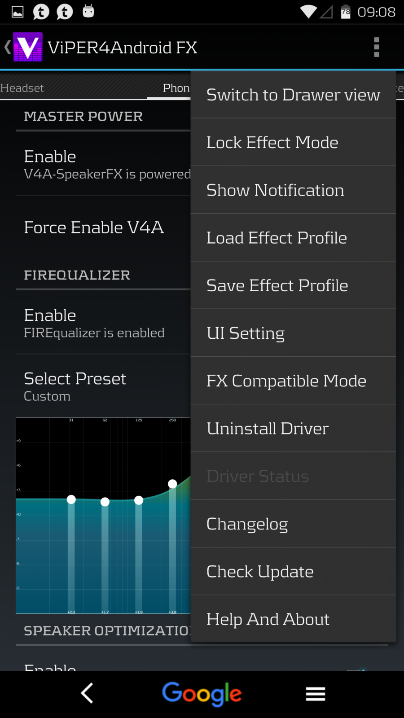Tap the back arrow navigation button

[87, 693]
